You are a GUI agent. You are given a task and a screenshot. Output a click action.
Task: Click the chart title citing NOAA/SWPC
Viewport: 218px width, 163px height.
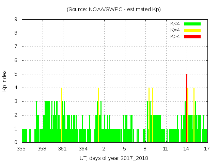(114, 10)
